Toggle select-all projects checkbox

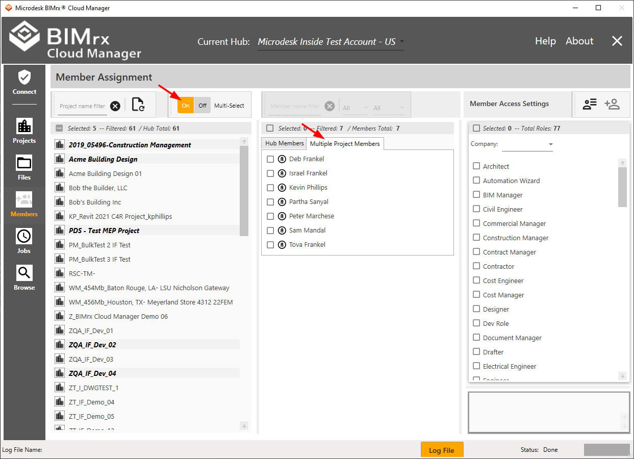click(59, 129)
